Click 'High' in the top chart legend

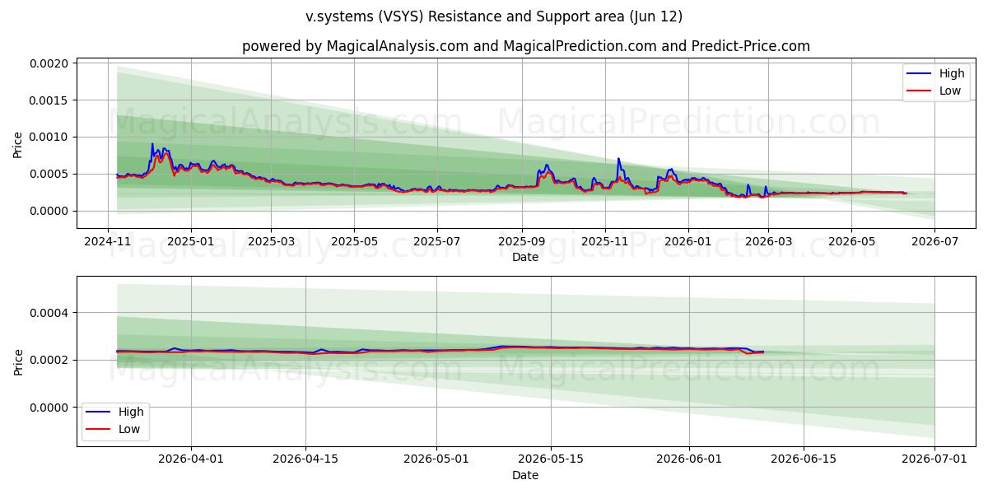pos(952,74)
